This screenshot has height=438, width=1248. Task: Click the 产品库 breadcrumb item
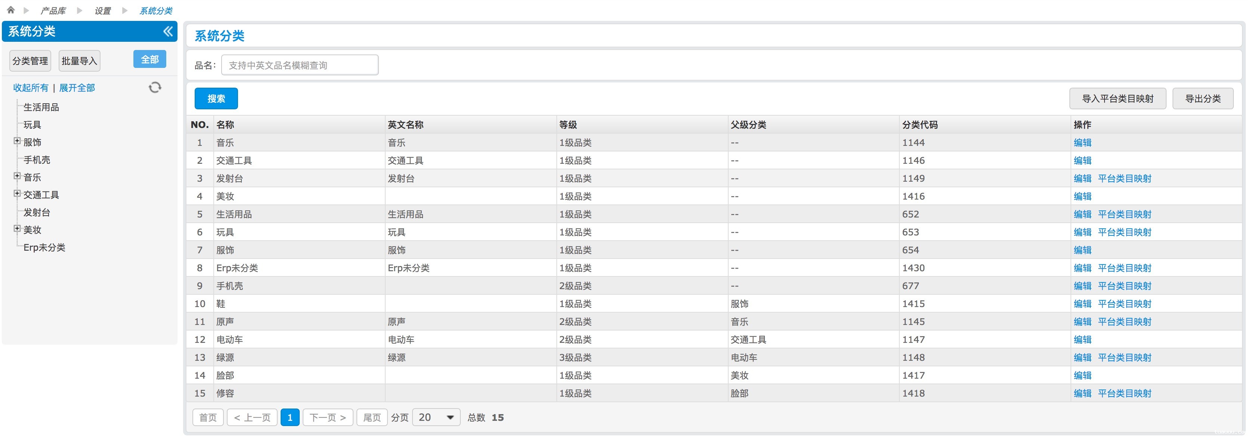53,11
